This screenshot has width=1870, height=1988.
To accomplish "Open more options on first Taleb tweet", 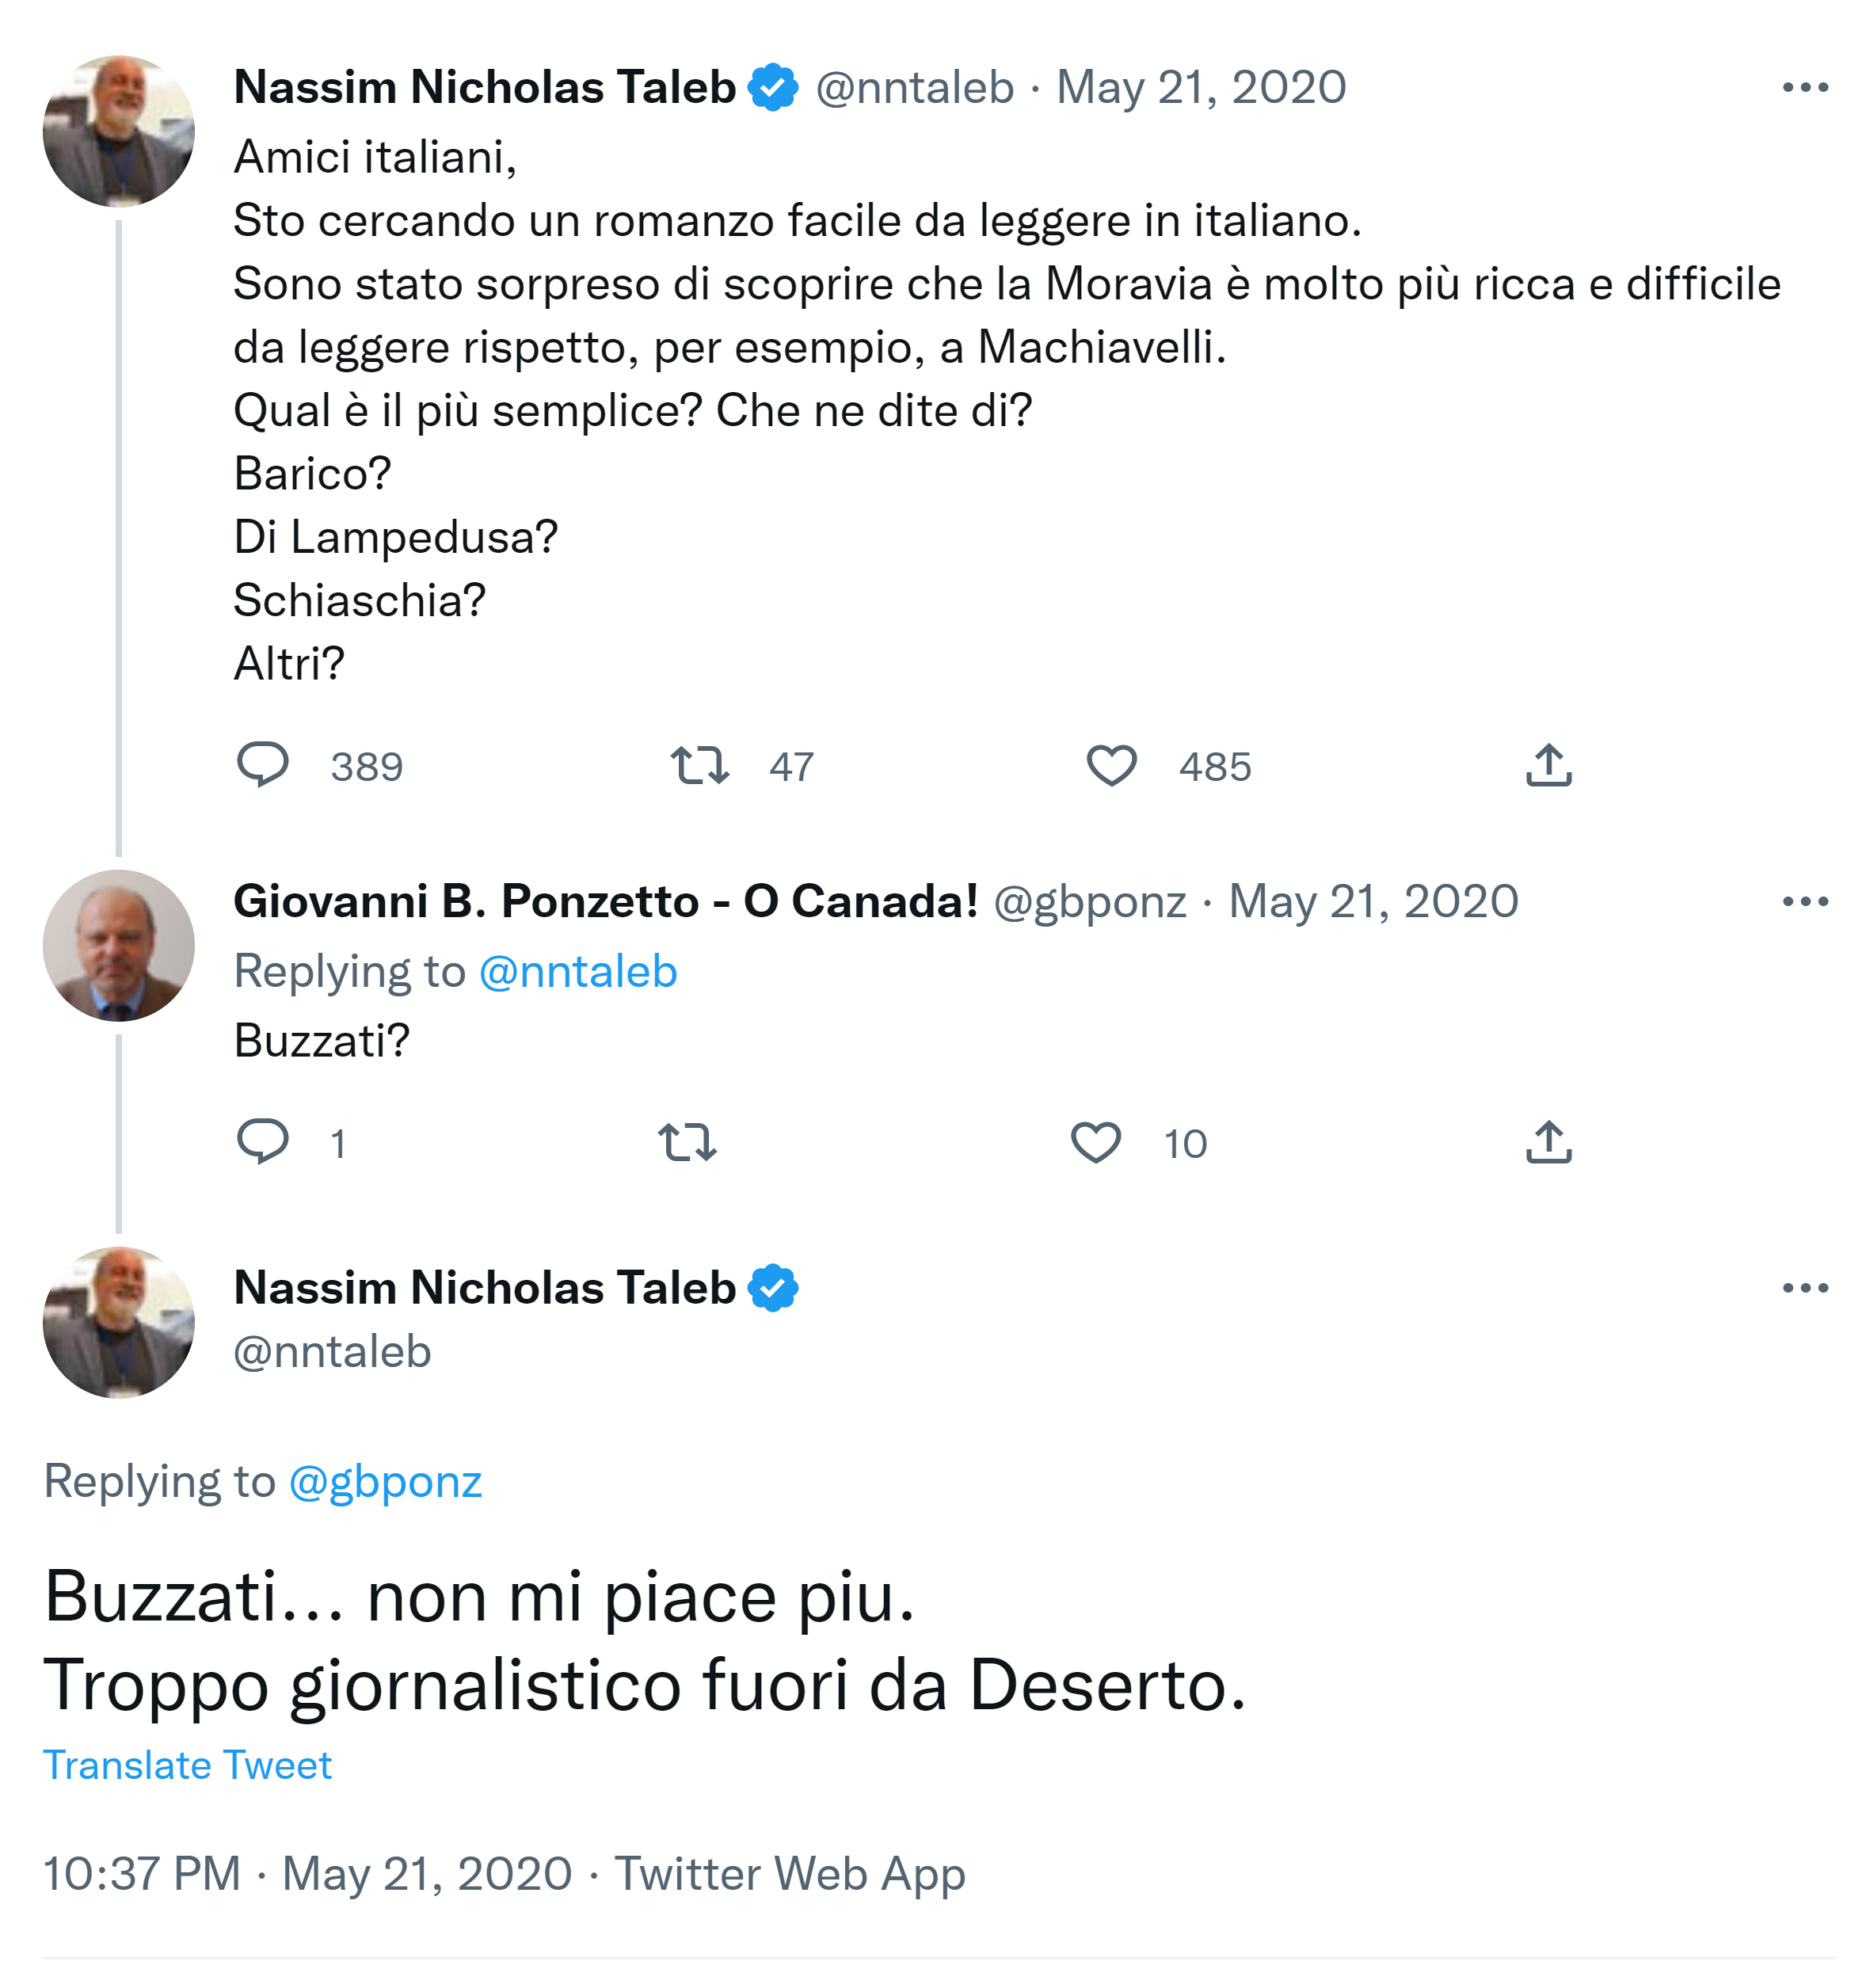I will coord(1805,88).
